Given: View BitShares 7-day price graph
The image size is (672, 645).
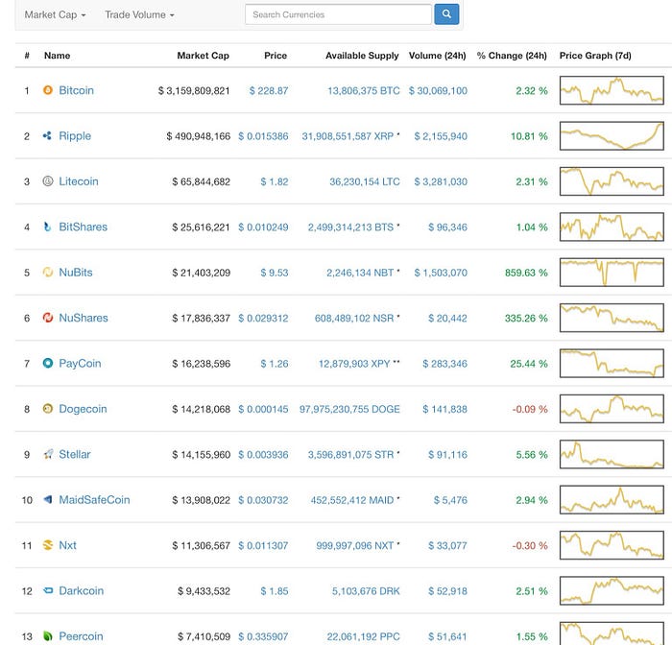Looking at the screenshot, I should pyautogui.click(x=612, y=227).
